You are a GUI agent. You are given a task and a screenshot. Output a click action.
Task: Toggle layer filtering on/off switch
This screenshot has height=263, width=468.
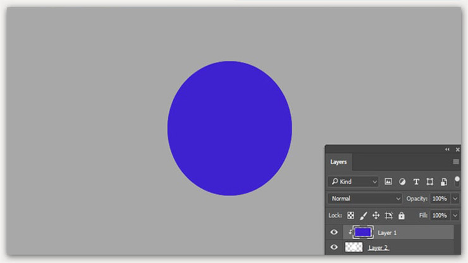pyautogui.click(x=457, y=181)
